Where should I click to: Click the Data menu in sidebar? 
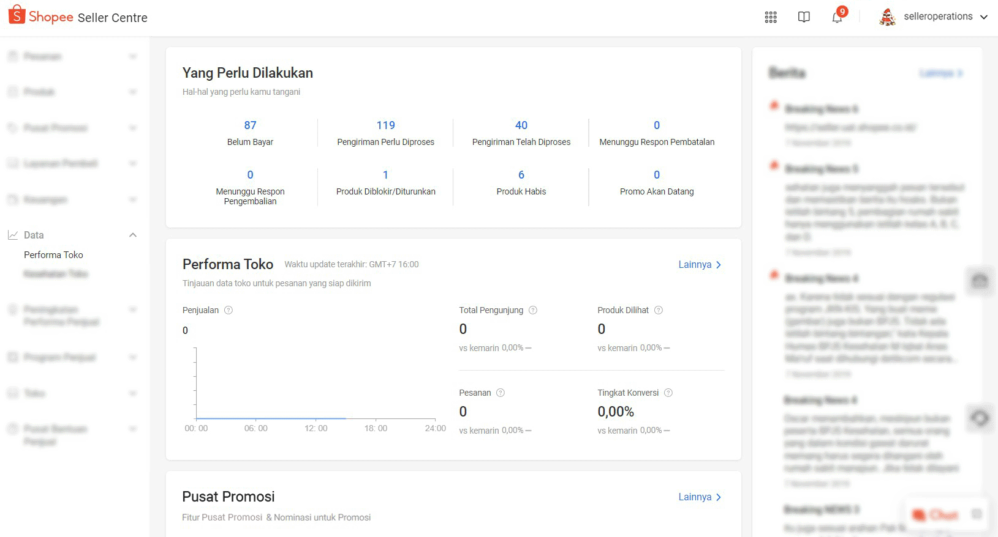pos(34,235)
